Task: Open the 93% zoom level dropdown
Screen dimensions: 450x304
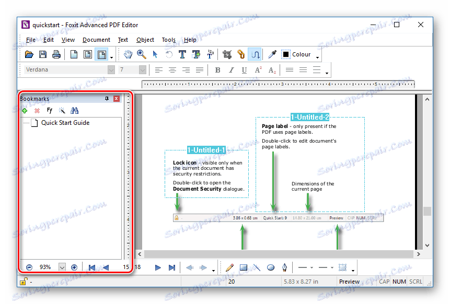Action: click(x=62, y=267)
